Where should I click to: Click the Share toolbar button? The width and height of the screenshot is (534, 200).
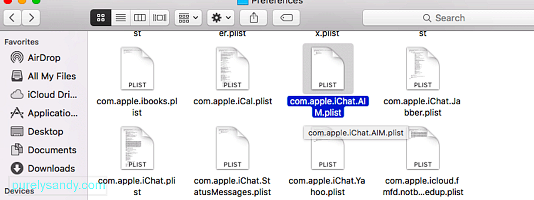(254, 18)
